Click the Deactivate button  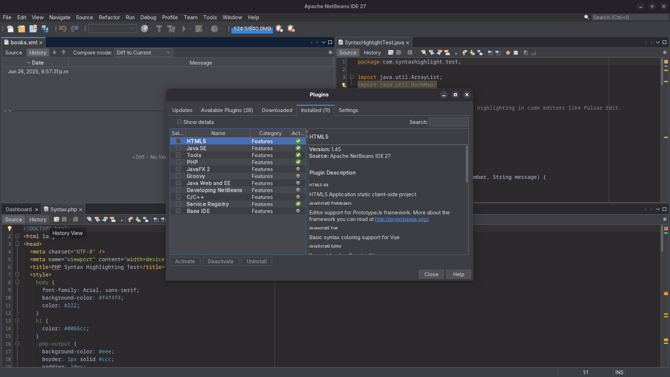pyautogui.click(x=220, y=261)
